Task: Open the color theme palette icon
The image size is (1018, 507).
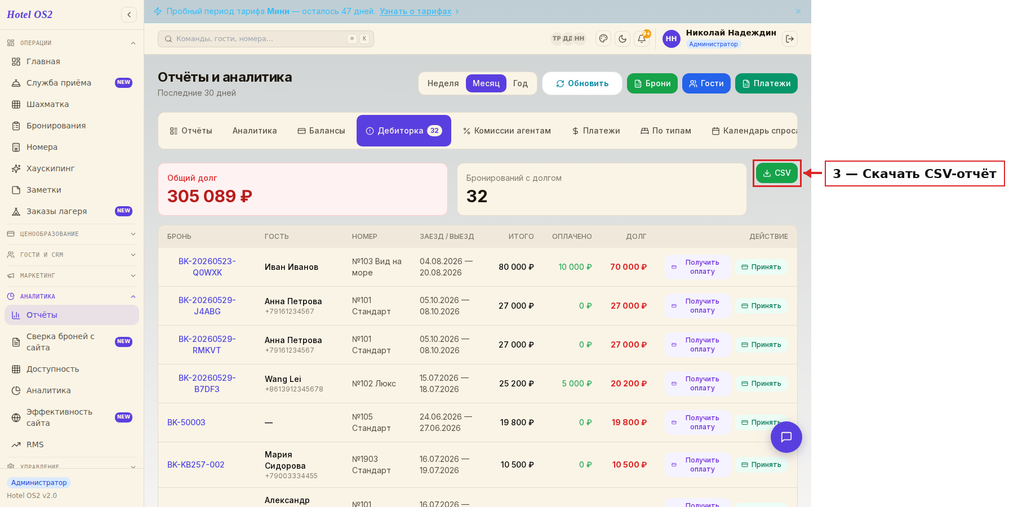Action: pyautogui.click(x=603, y=39)
